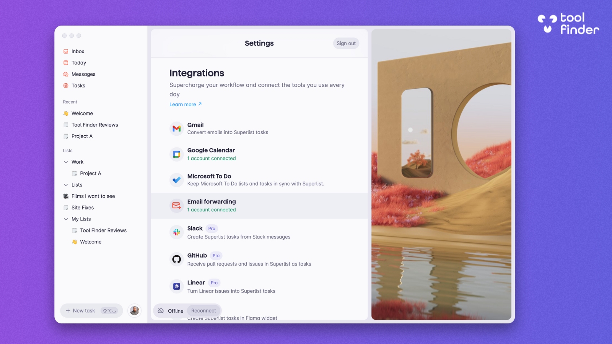Open the Slack integration
612x344 pixels.
tap(176, 232)
